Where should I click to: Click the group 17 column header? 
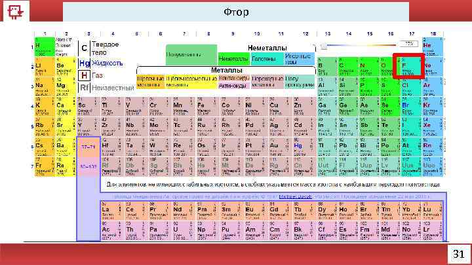412,33
